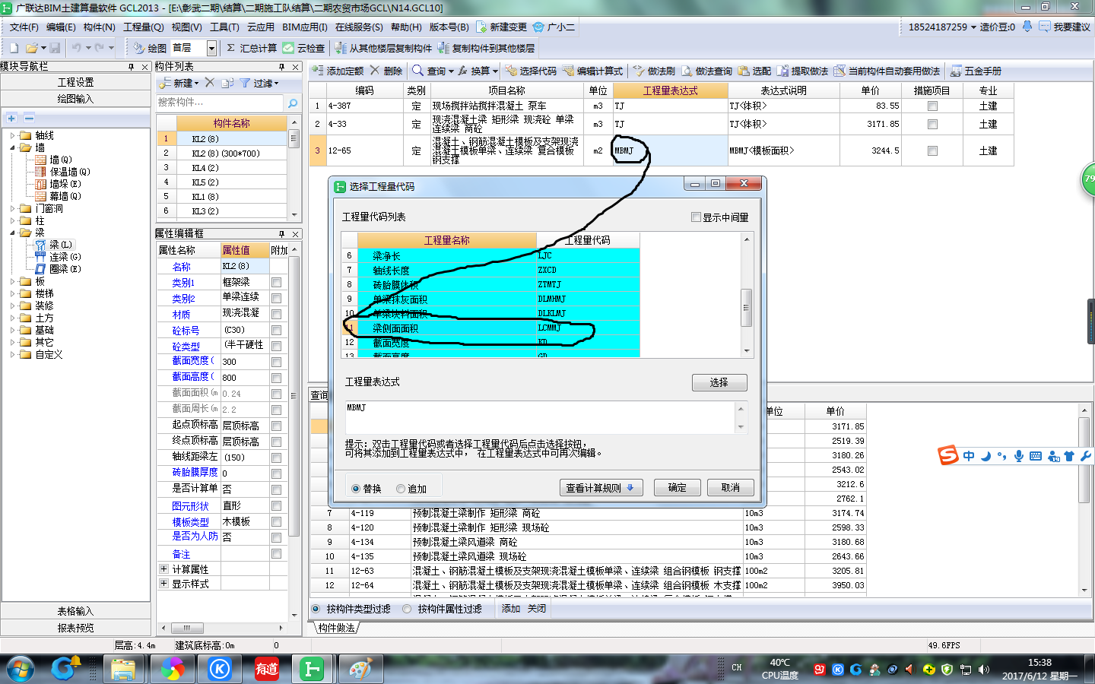Click the undo arrow icon
Image resolution: width=1095 pixels, height=684 pixels.
tap(76, 48)
